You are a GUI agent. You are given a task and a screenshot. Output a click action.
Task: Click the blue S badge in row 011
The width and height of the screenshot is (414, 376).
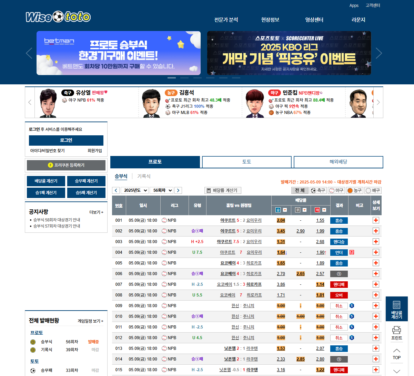click(x=352, y=327)
